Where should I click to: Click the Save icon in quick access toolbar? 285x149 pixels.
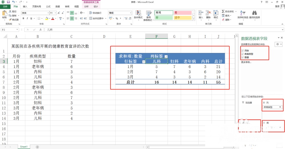coord(8,2)
